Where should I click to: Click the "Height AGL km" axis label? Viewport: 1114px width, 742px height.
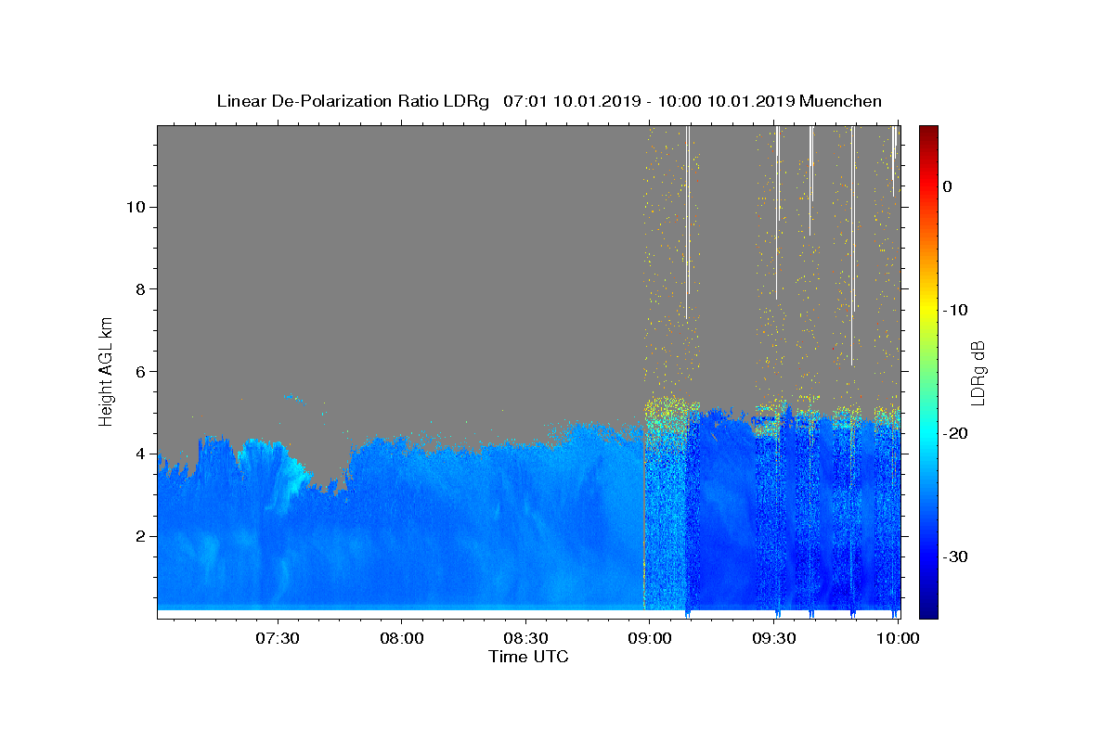pyautogui.click(x=107, y=370)
